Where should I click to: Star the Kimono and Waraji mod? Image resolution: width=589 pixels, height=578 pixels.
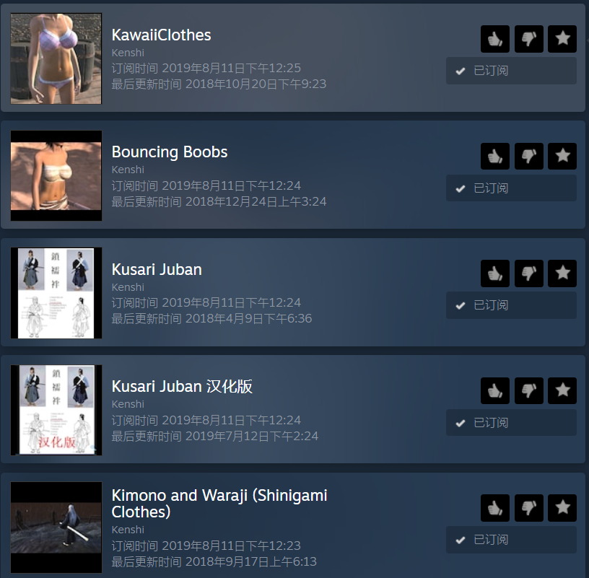pyautogui.click(x=562, y=508)
